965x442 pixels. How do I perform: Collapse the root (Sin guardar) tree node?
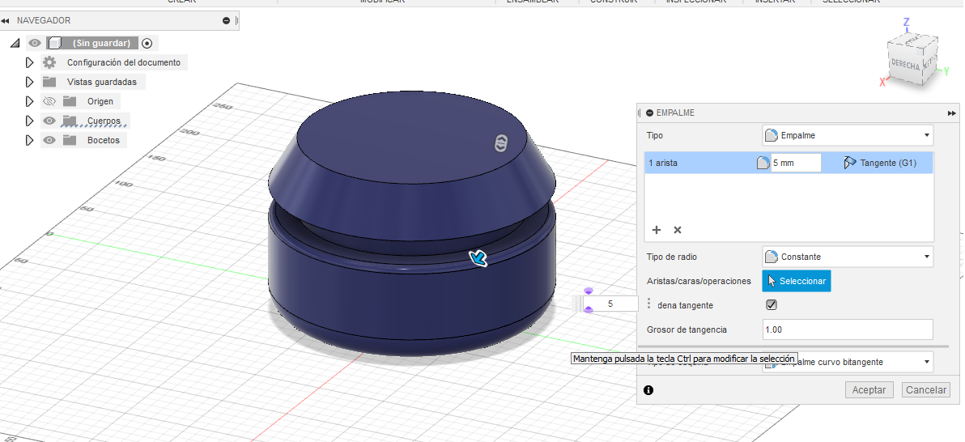[x=15, y=43]
